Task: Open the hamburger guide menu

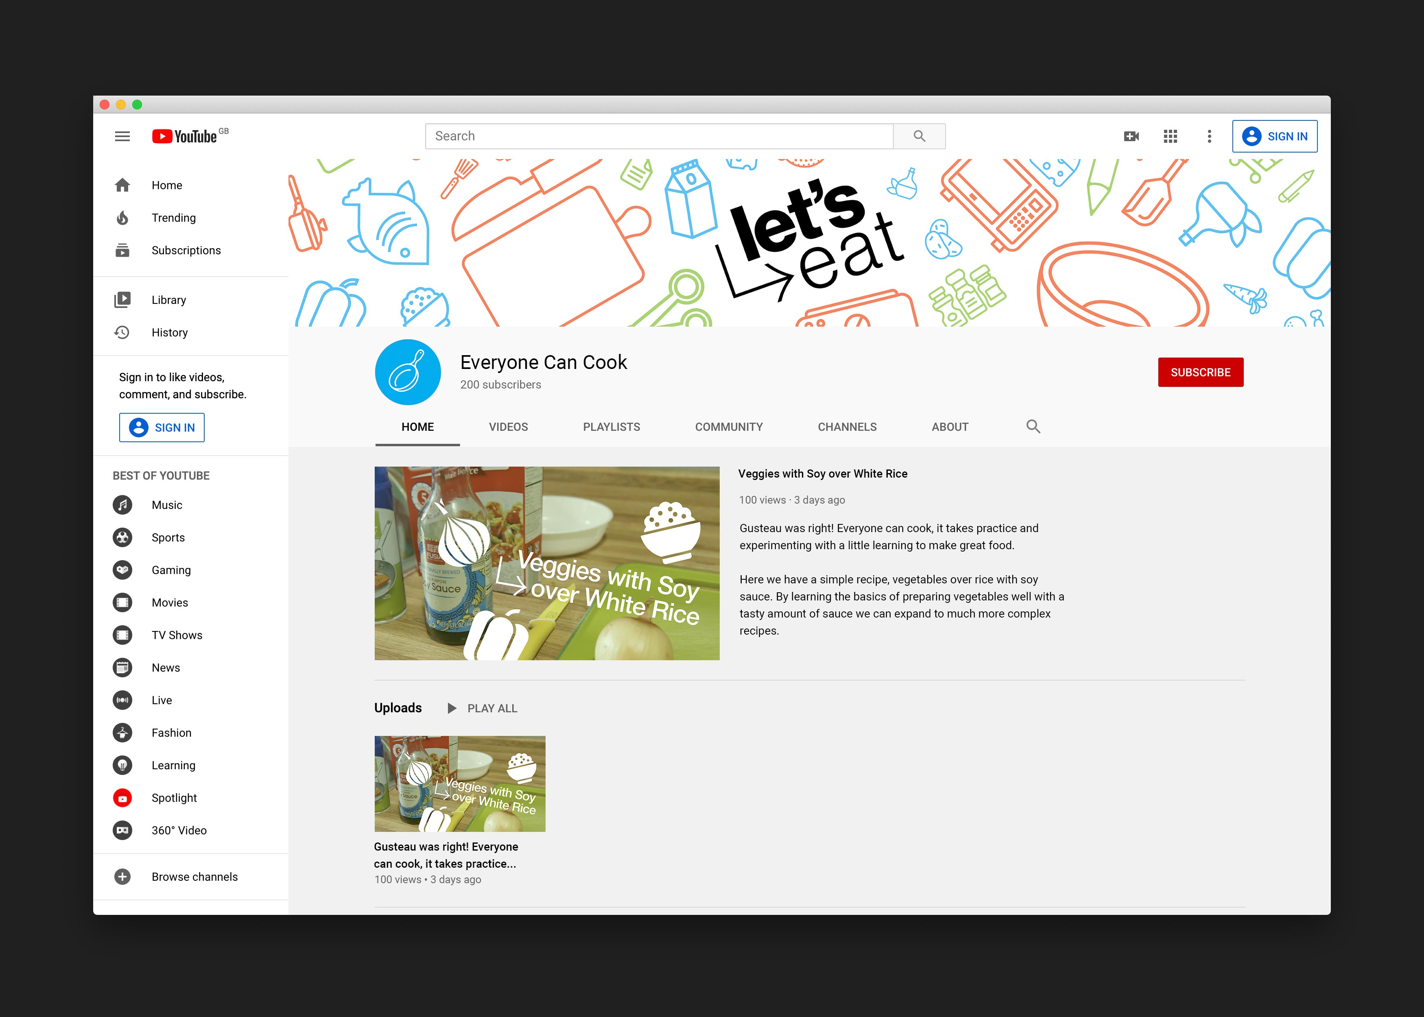Action: [122, 136]
